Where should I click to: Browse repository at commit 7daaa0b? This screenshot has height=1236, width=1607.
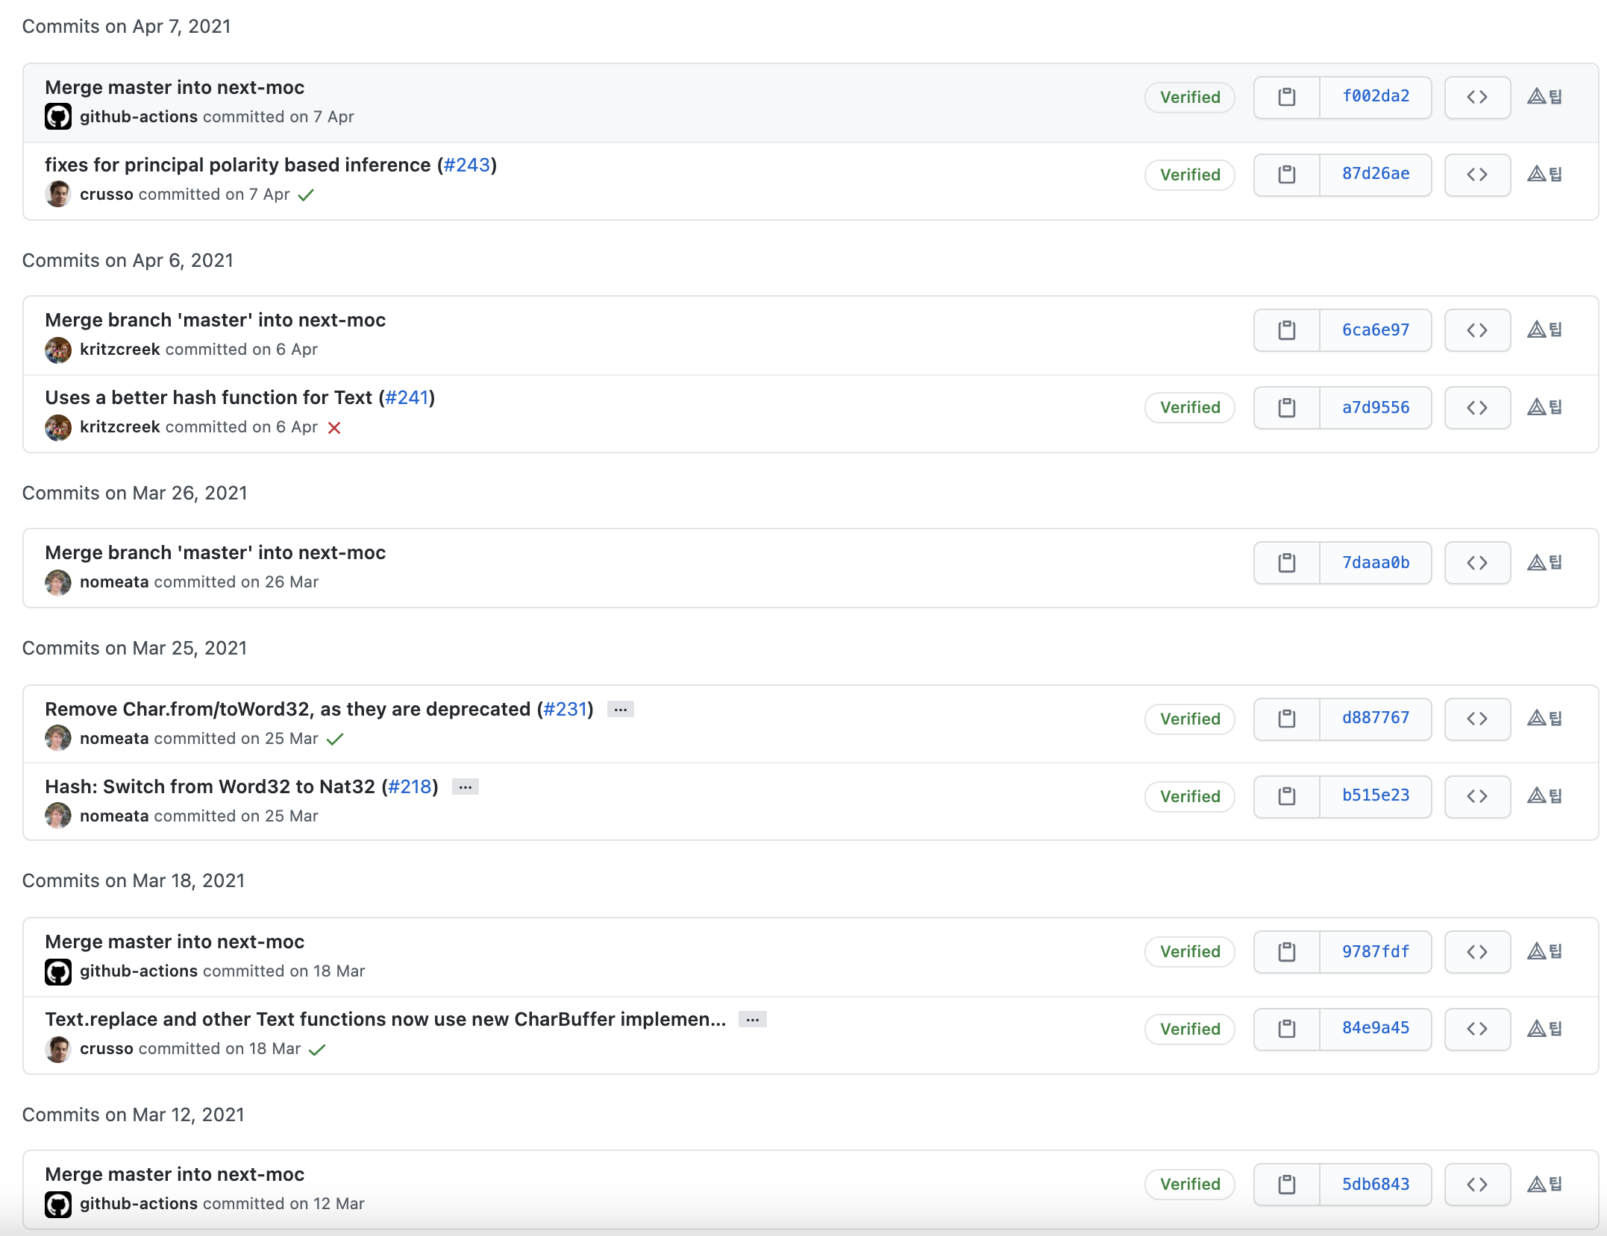(1476, 563)
